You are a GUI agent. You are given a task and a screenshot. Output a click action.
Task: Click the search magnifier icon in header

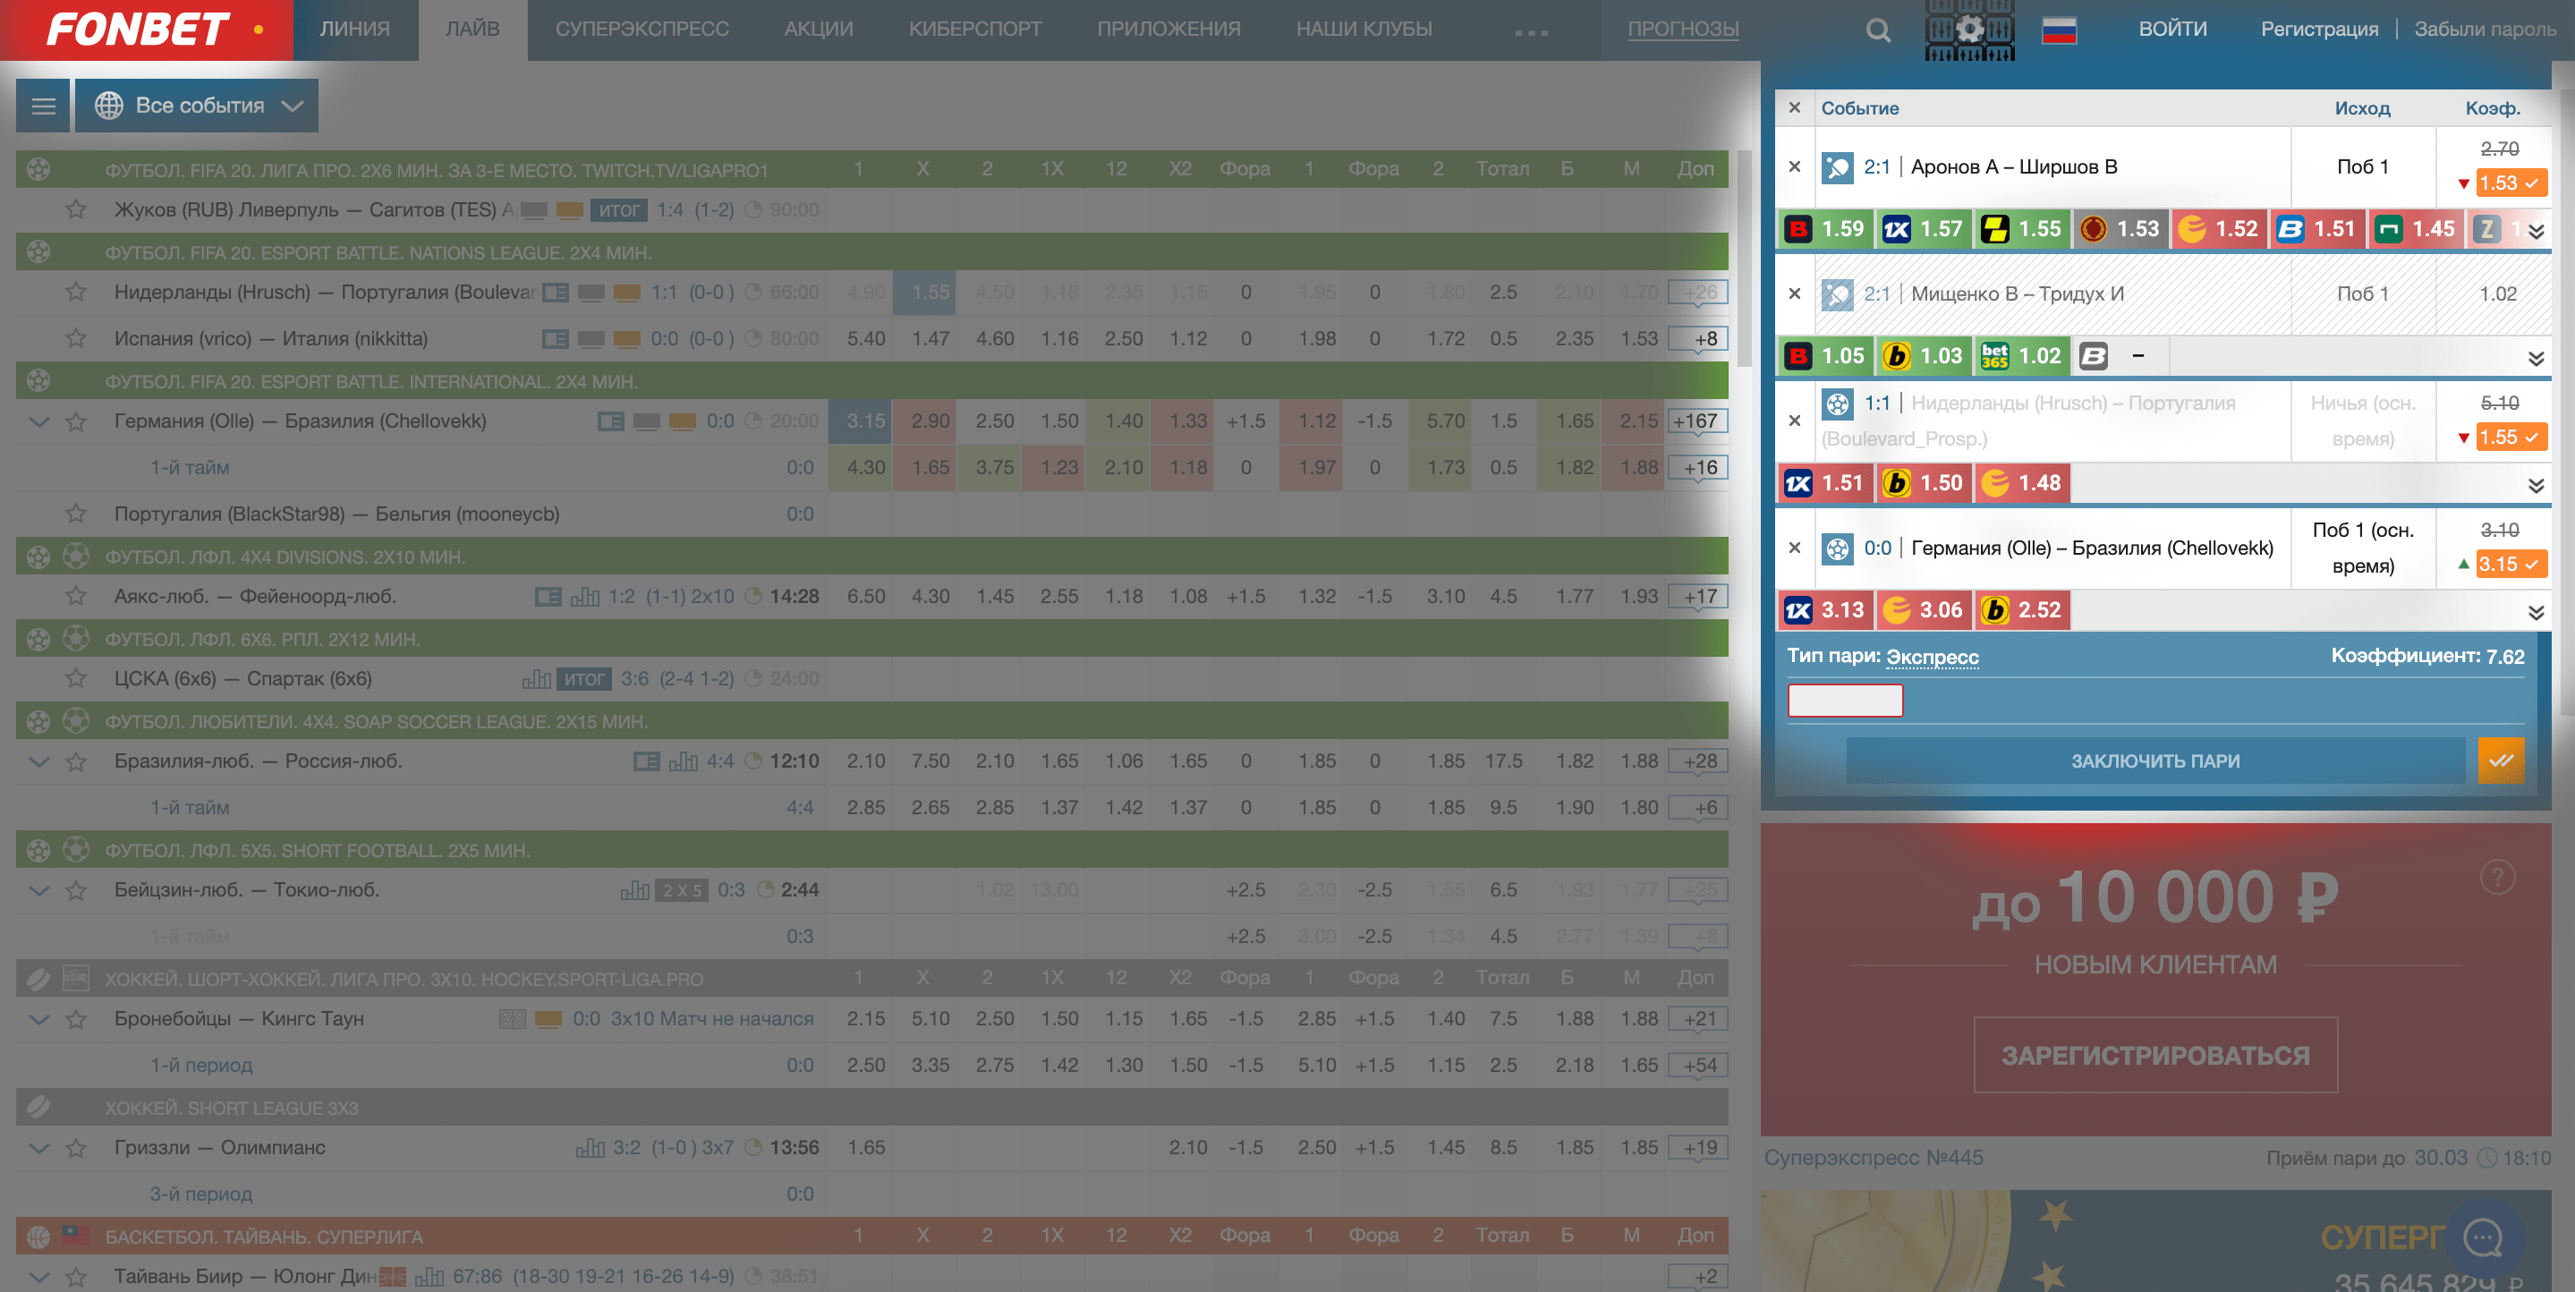coord(1877,30)
